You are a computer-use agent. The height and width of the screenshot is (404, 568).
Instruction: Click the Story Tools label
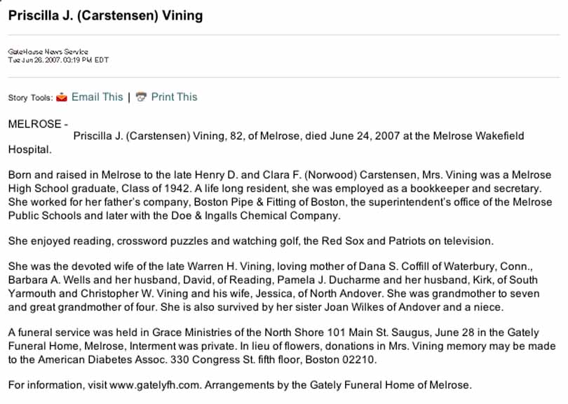[29, 98]
